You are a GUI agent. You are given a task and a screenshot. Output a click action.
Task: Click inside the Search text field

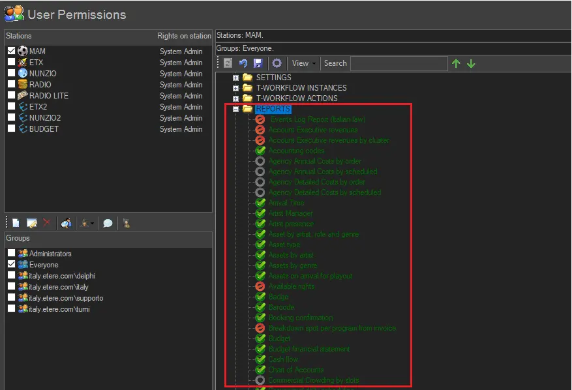pyautogui.click(x=399, y=63)
